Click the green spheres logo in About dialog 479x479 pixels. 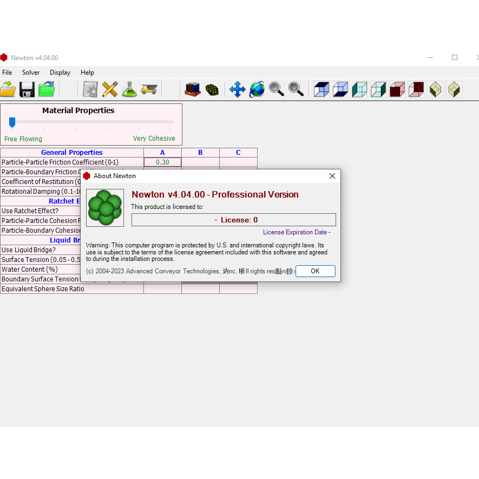point(105,208)
